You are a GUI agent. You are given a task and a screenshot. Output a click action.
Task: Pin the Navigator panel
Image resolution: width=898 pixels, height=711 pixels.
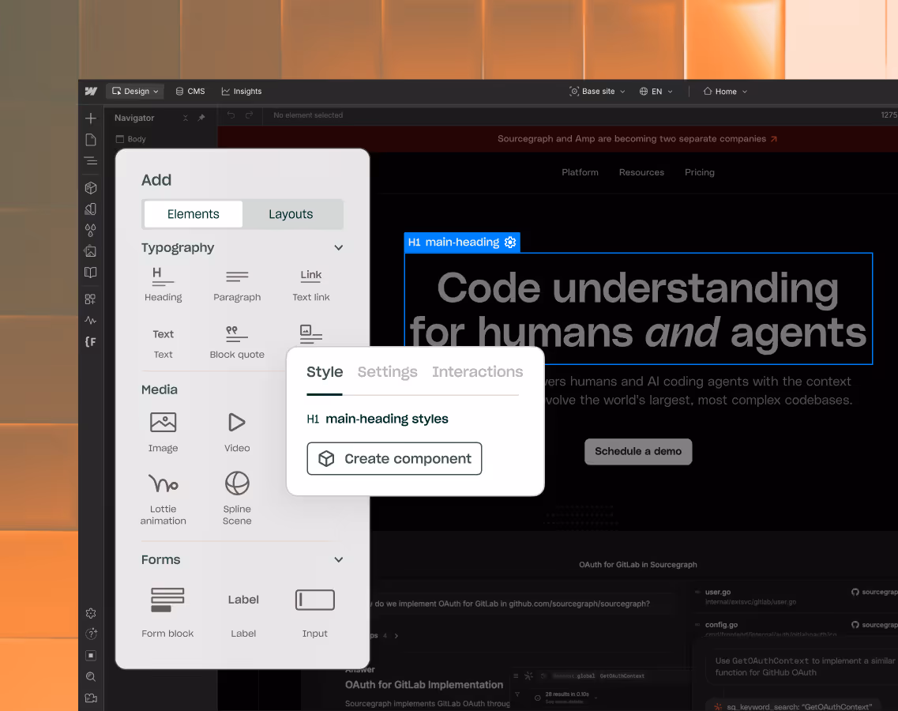201,118
